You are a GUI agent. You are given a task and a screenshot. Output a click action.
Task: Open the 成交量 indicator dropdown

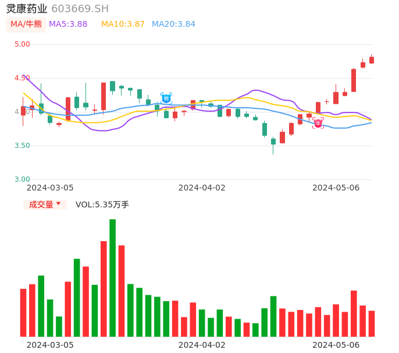click(45, 204)
